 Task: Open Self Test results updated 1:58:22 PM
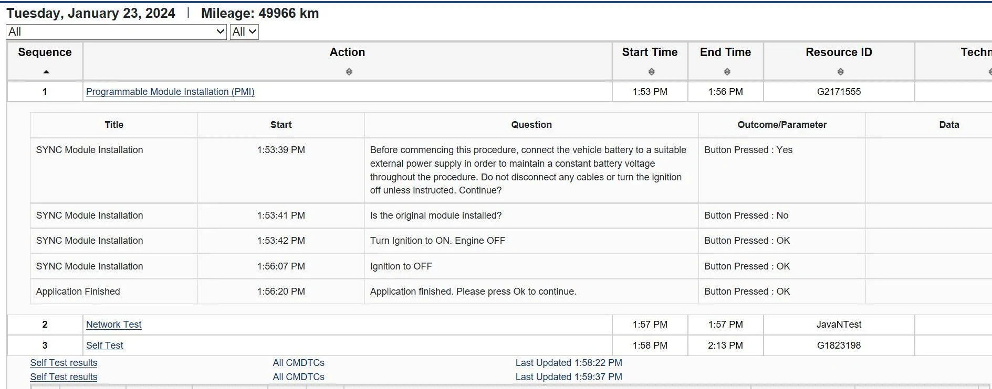pyautogui.click(x=64, y=363)
